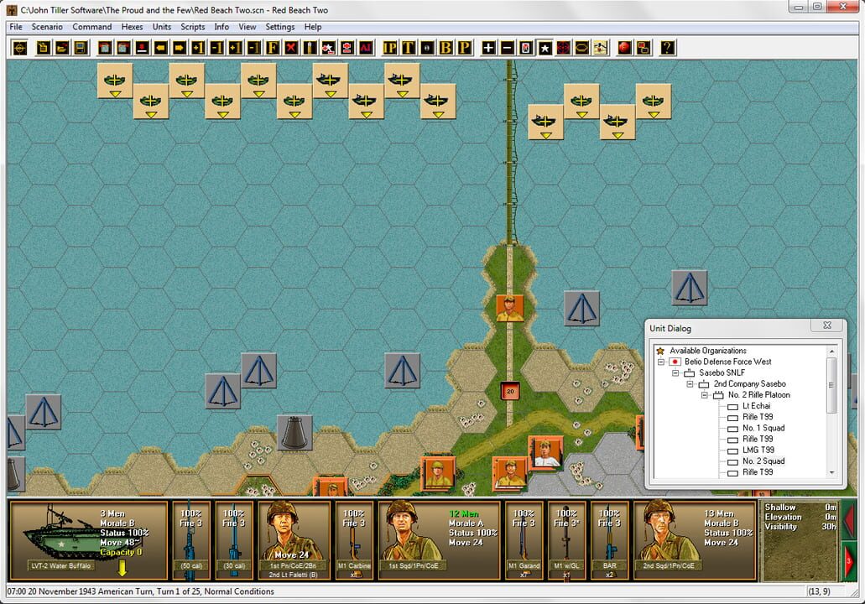Open the Scenario menu
865x604 pixels.
click(46, 26)
